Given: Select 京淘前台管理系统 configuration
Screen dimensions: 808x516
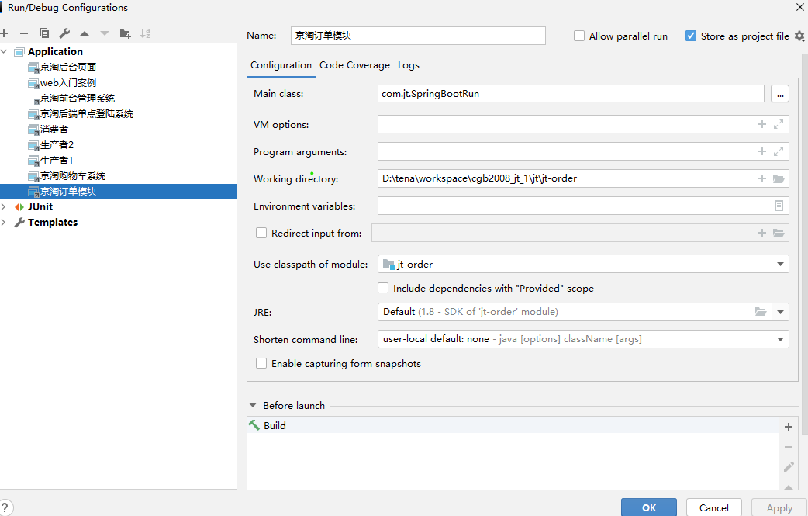Looking at the screenshot, I should 78,98.
